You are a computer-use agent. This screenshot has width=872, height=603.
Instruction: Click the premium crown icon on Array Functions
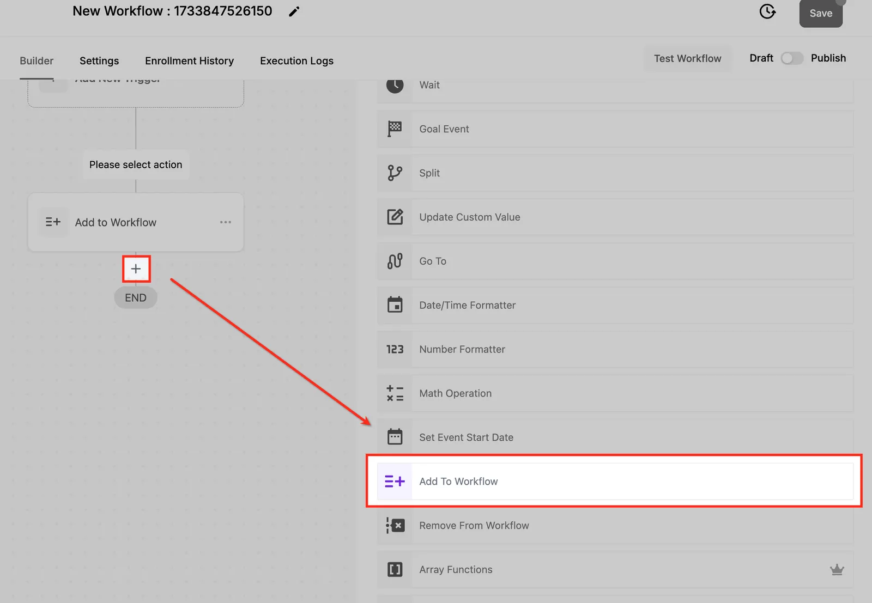(837, 570)
